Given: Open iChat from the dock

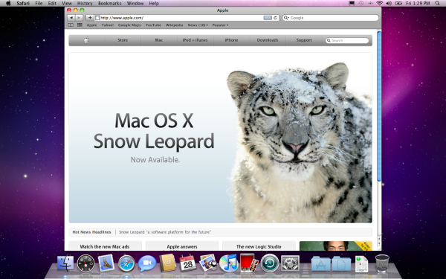Looking at the screenshot, I should click(147, 263).
